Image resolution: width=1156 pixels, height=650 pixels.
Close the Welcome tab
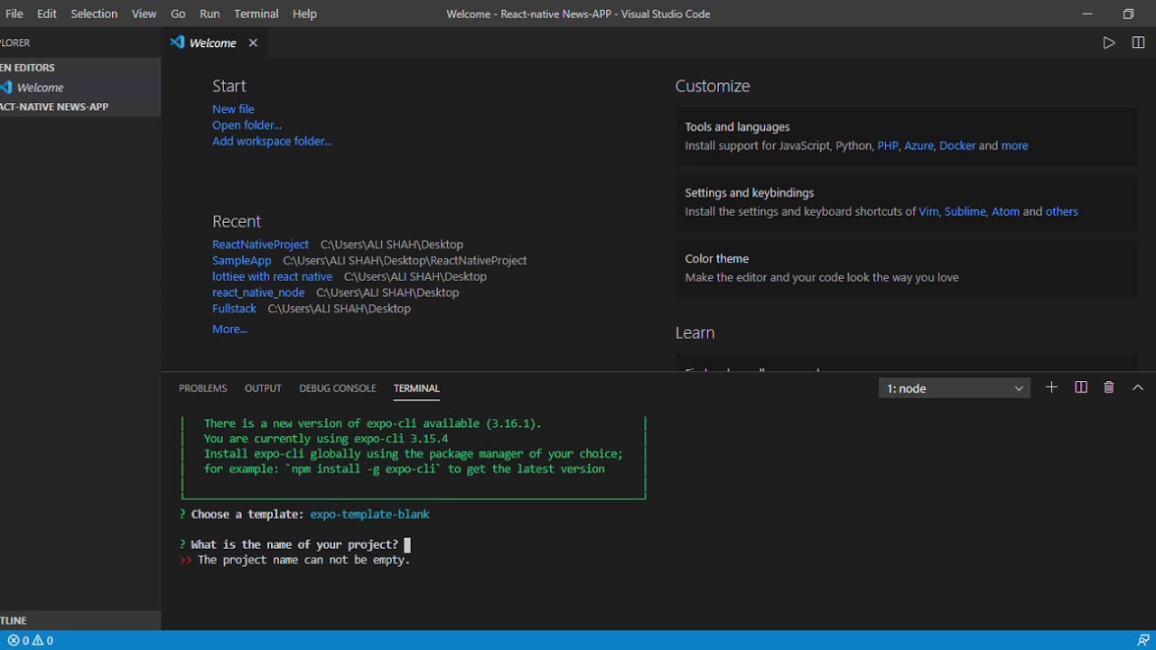253,42
